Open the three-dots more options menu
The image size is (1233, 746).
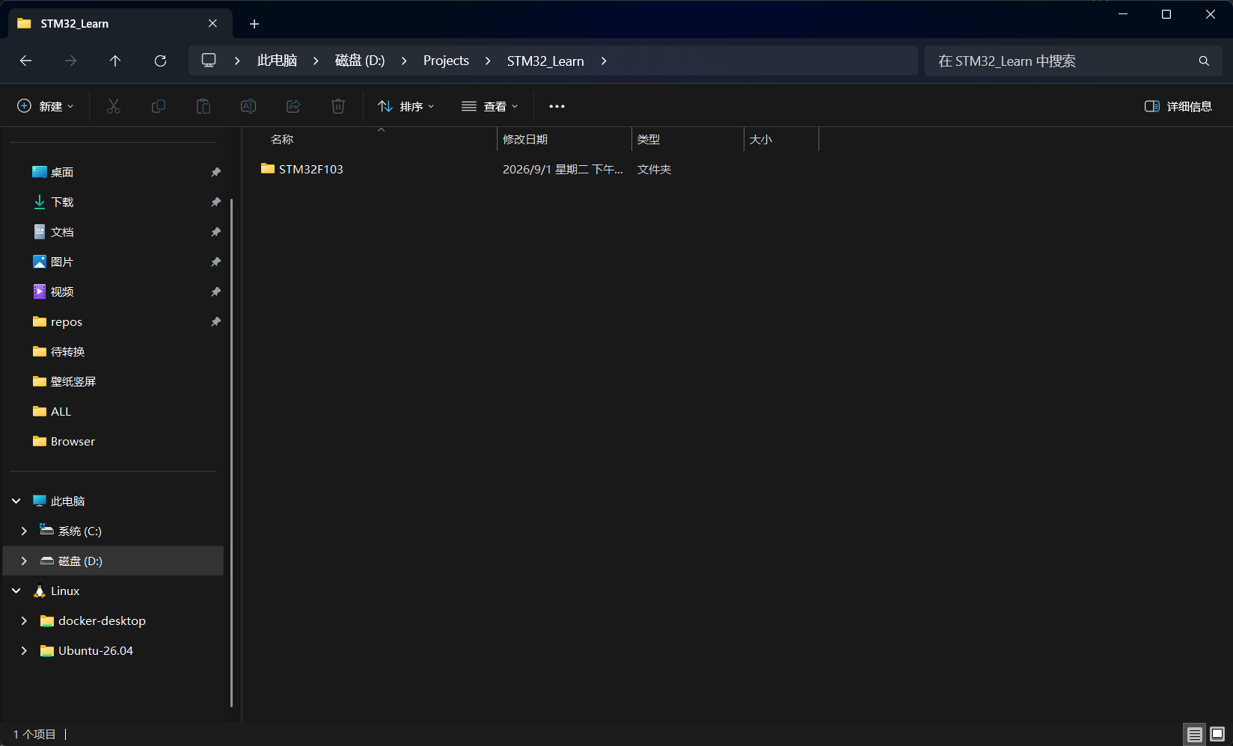[557, 106]
